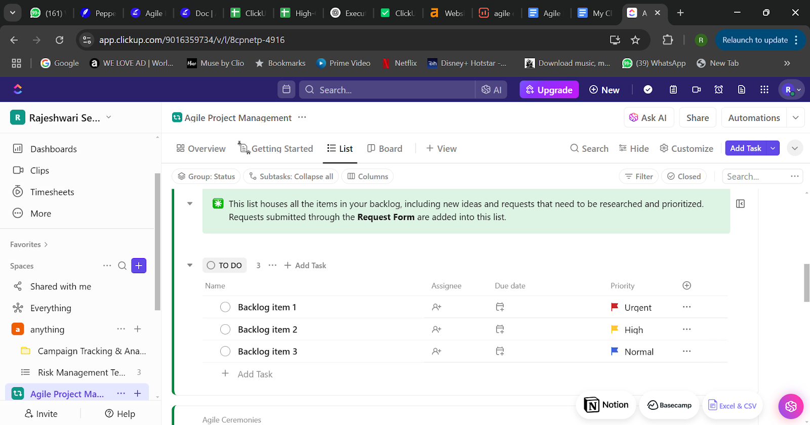Screen dimensions: 810x425
Task: Collapse the list description section
Action: click(190, 203)
